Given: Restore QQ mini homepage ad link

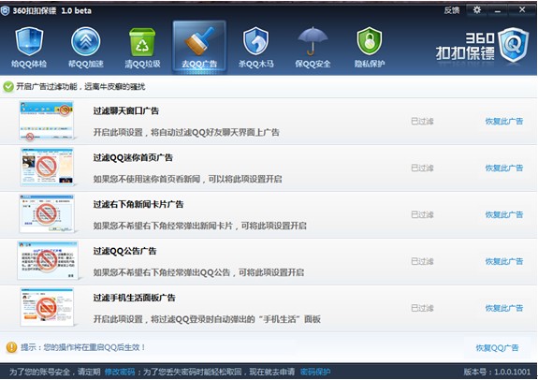Looking at the screenshot, I should tap(504, 168).
